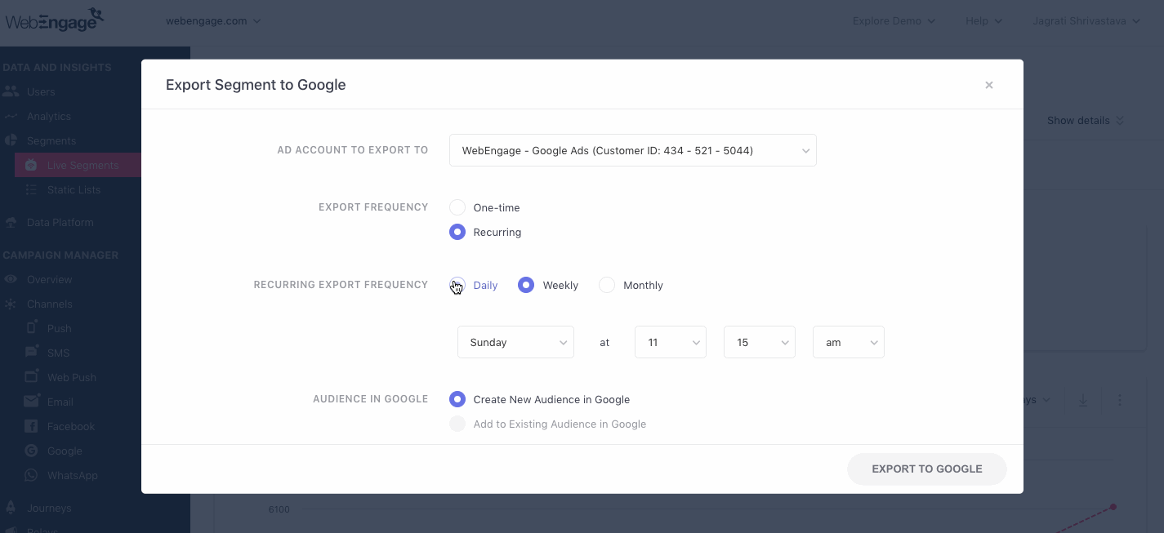This screenshot has width=1164, height=533.
Task: Choose Weekly recurring frequency
Action: pos(526,285)
